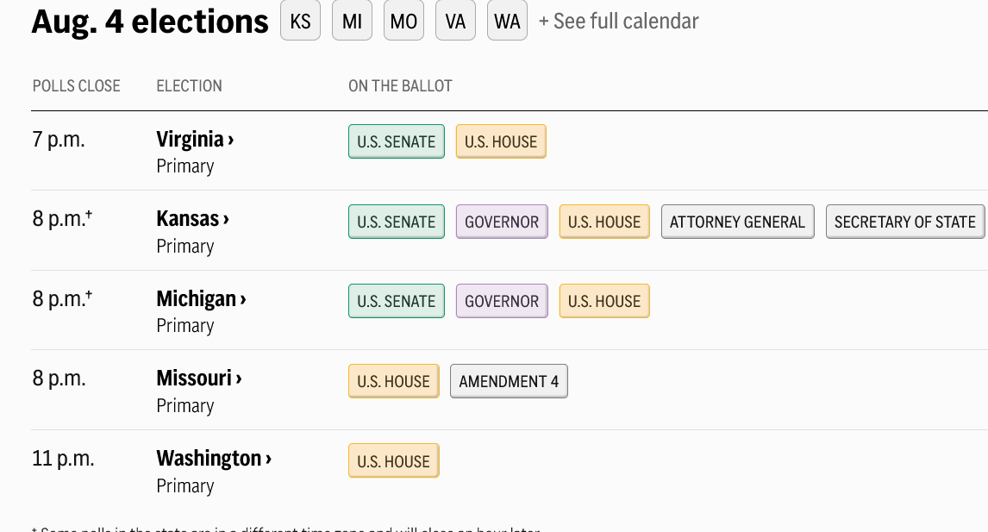
Task: Click Virginia's U.S. Senate tag
Action: pos(397,141)
